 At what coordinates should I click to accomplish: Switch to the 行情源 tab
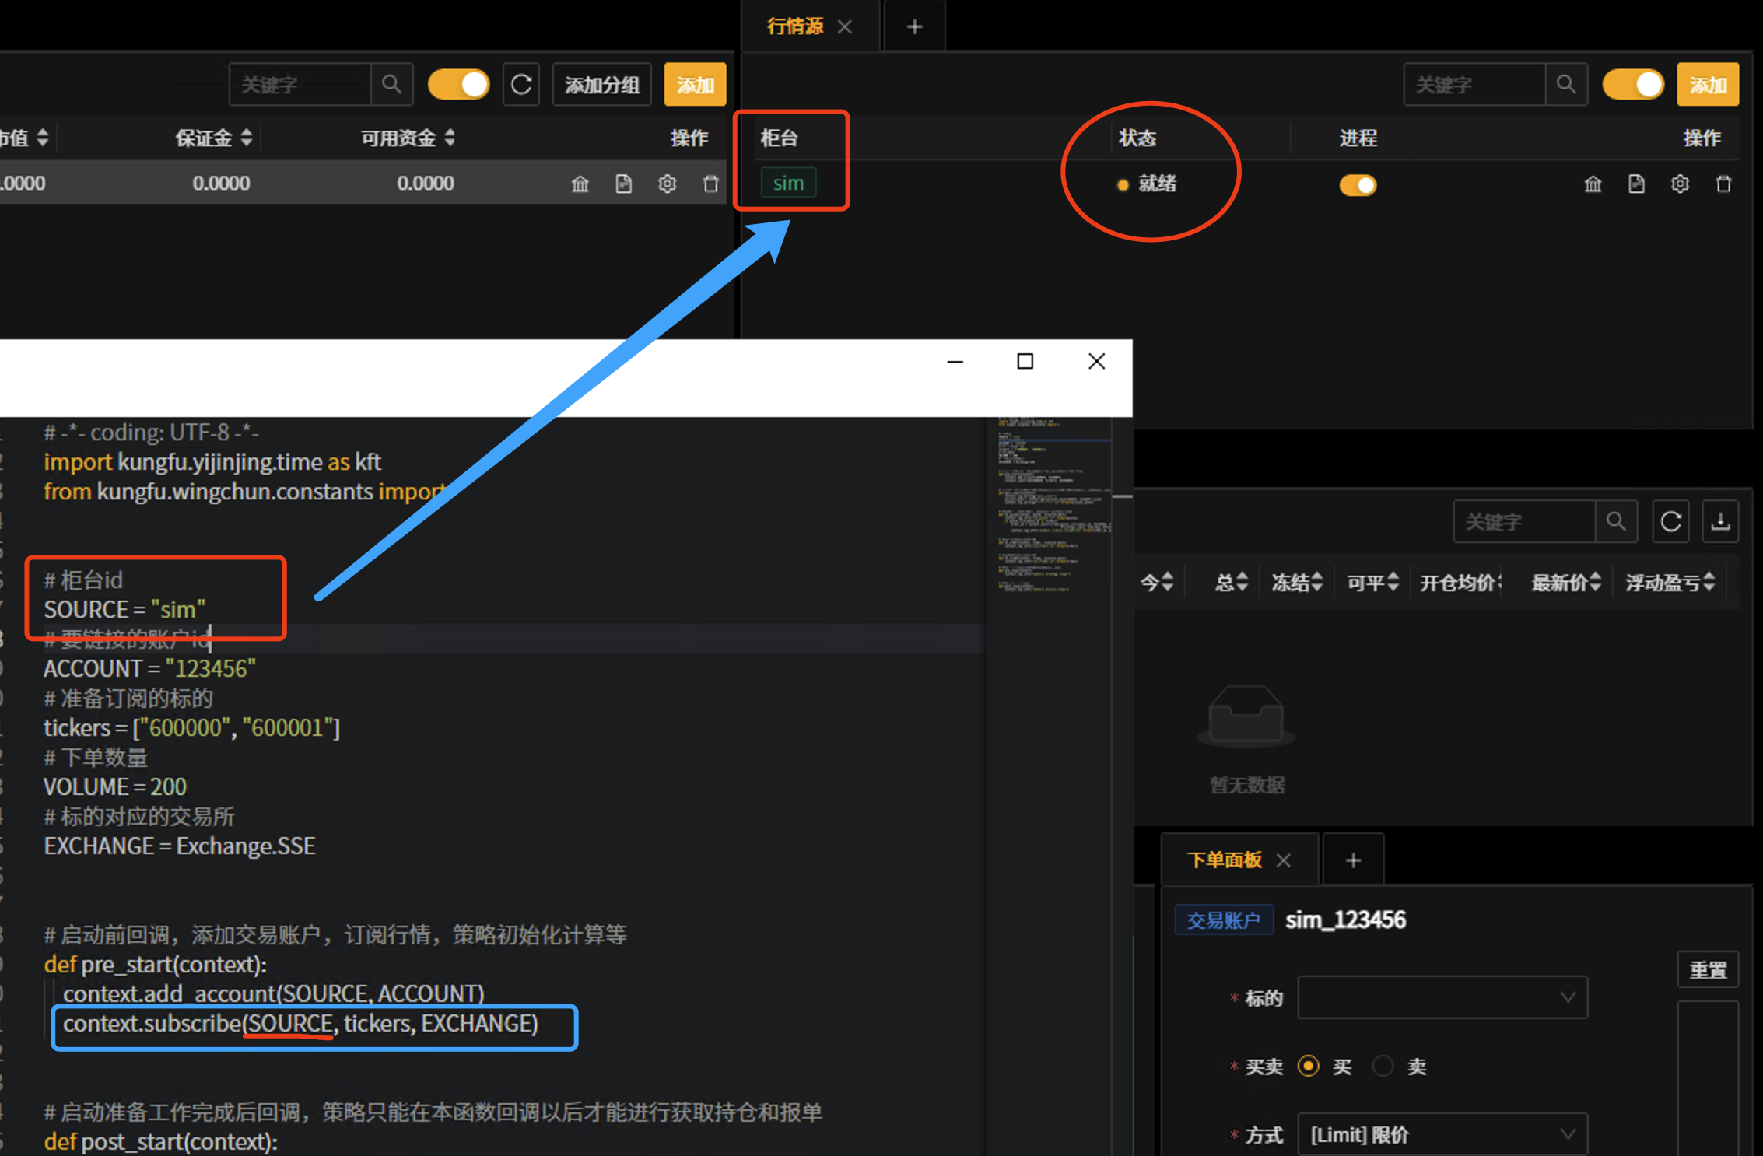coord(795,26)
